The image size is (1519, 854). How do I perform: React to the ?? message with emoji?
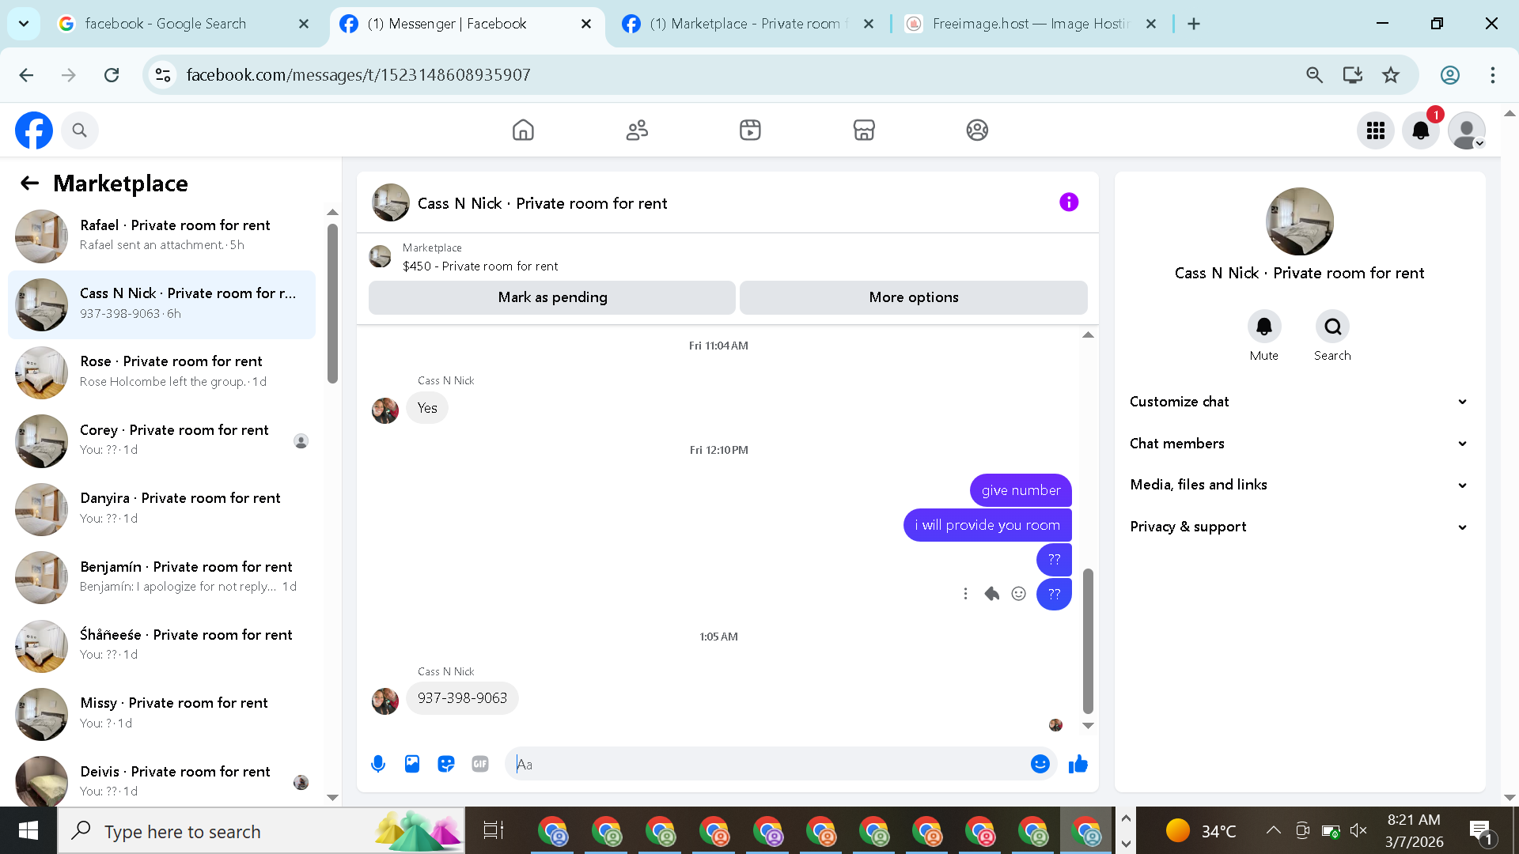pos(1019,594)
